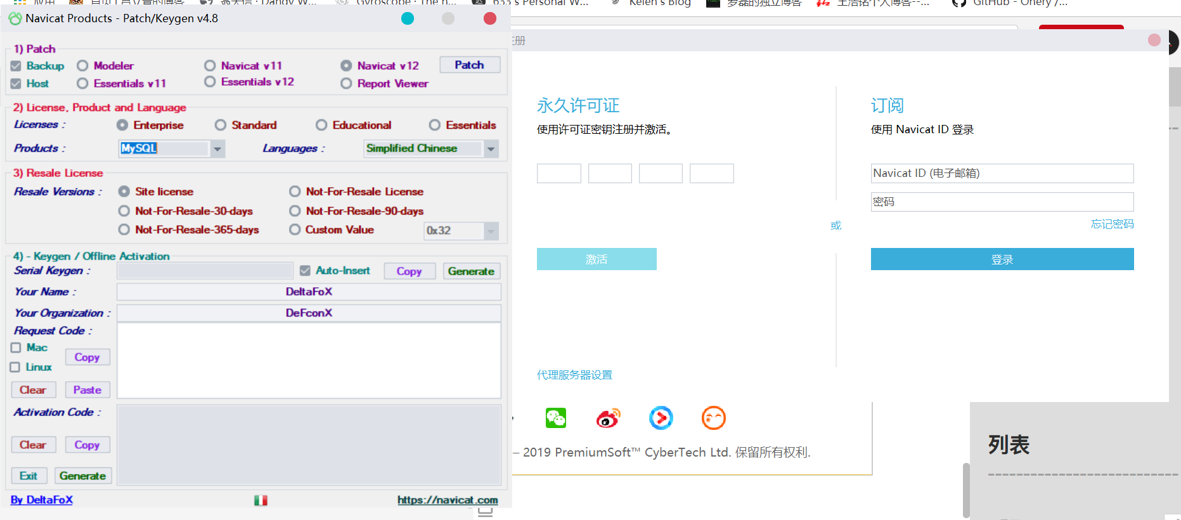Image resolution: width=1181 pixels, height=520 pixels.
Task: Copy the serial keygen value
Action: pyautogui.click(x=409, y=271)
